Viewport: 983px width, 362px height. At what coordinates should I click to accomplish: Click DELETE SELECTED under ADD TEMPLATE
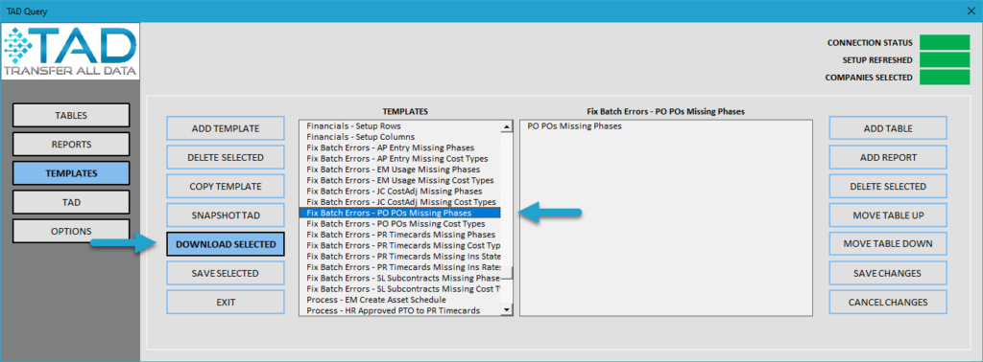[x=225, y=157]
